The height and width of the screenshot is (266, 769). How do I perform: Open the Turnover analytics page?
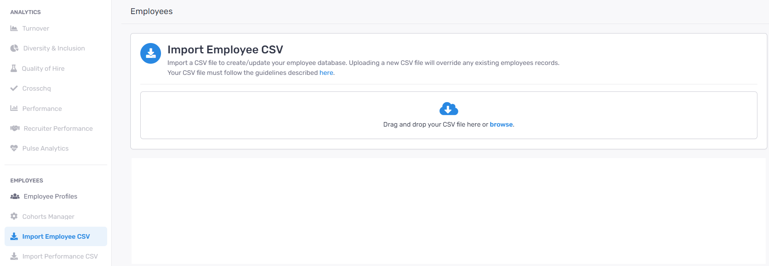pos(36,29)
